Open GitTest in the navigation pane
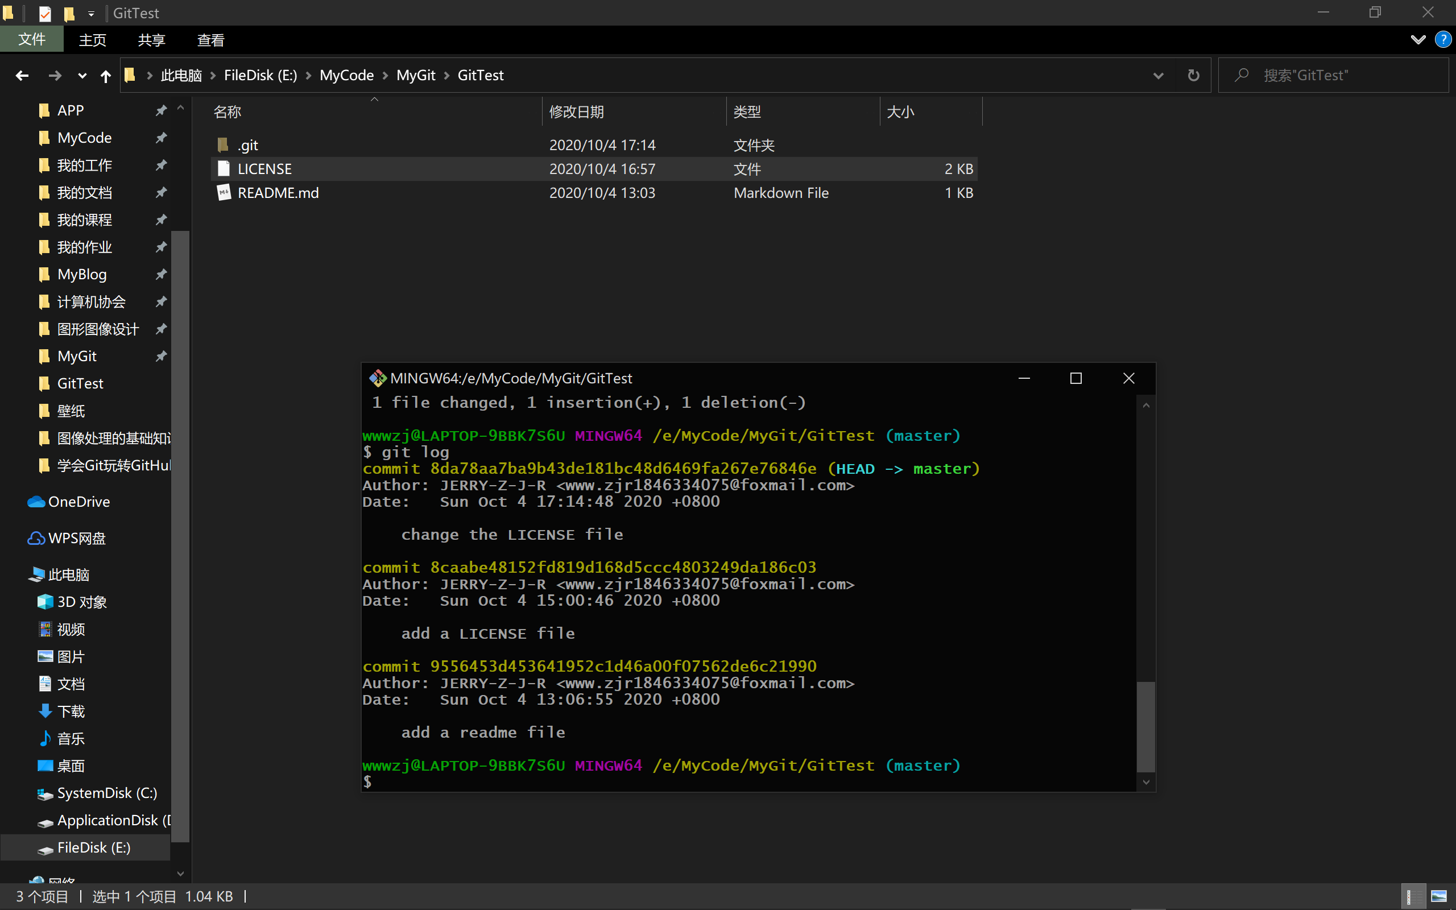This screenshot has width=1456, height=910. click(80, 383)
